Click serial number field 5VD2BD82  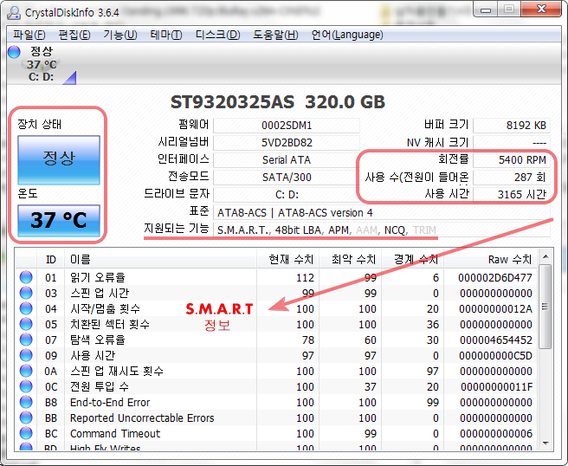click(x=287, y=142)
